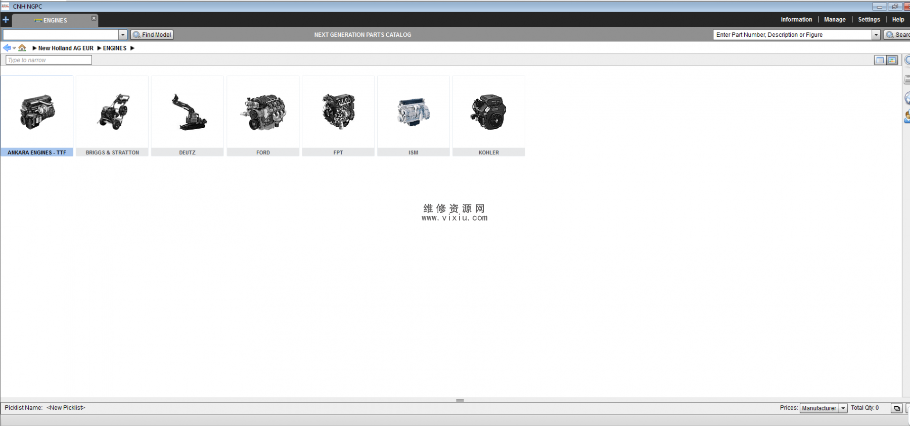Viewport: 910px width, 426px height.
Task: Open the back history dropdown arrow
Action: click(x=14, y=48)
